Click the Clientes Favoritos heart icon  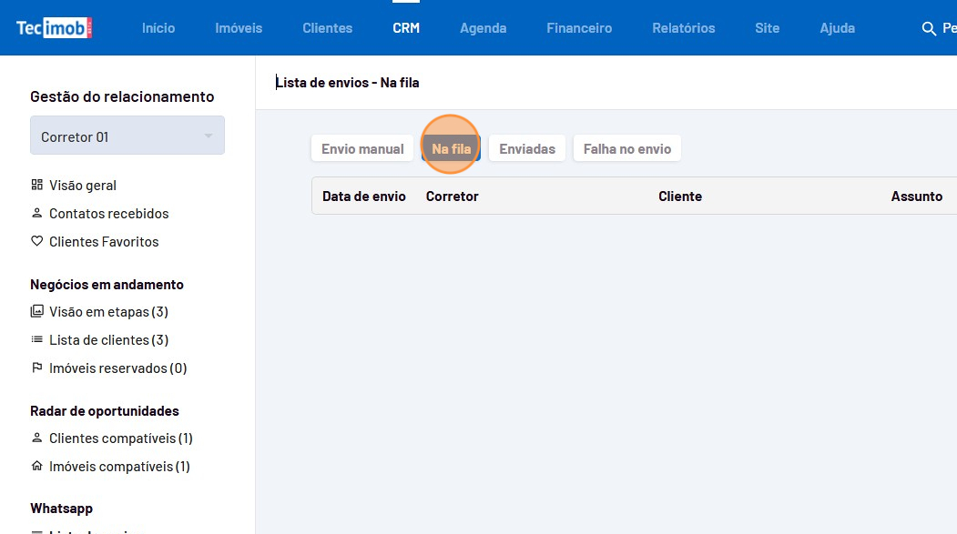pyautogui.click(x=36, y=241)
